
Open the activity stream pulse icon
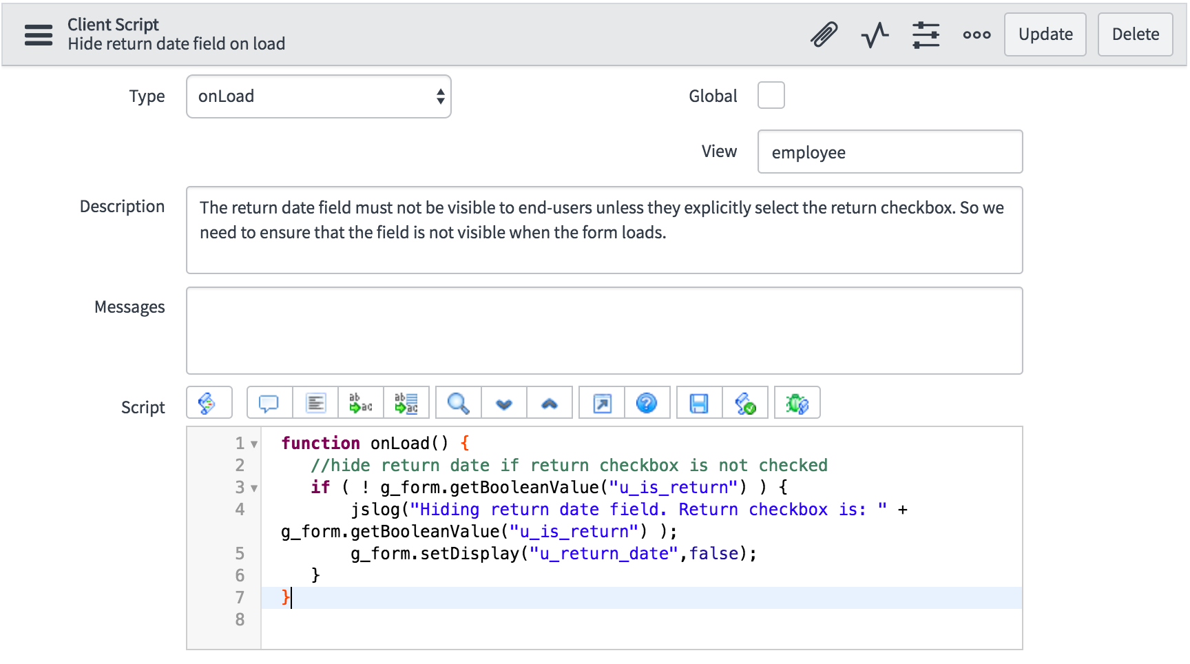[875, 34]
